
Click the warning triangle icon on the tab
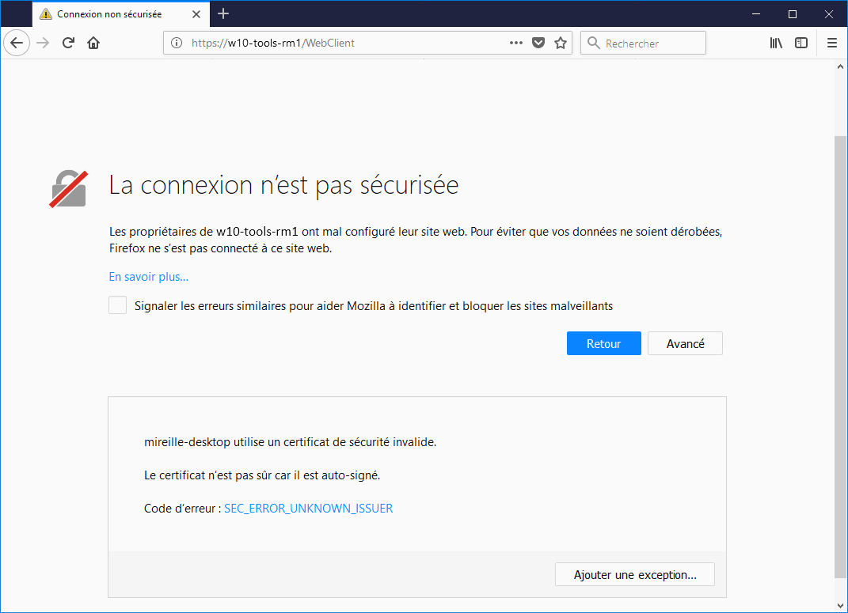pos(46,14)
